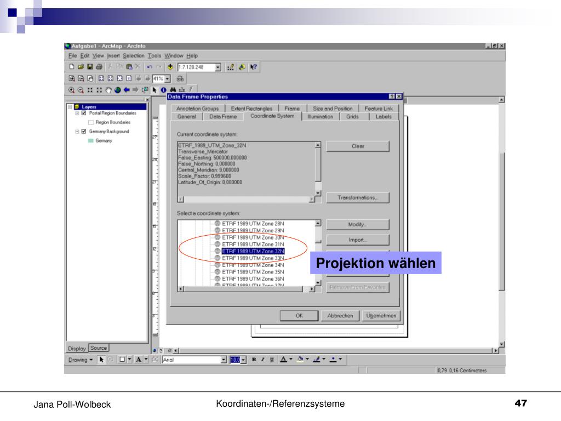Pick the New Rectangle drawing tool

[x=122, y=360]
